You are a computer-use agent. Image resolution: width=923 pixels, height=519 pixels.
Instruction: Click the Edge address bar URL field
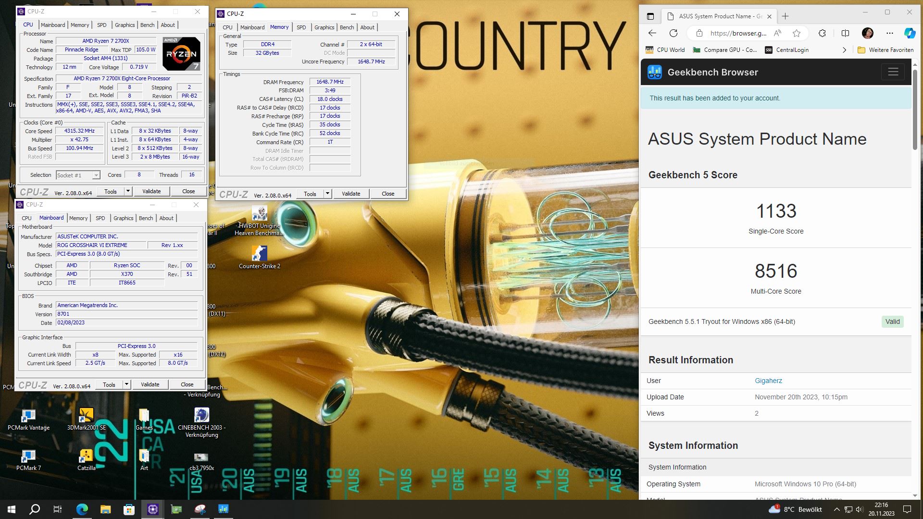click(738, 33)
